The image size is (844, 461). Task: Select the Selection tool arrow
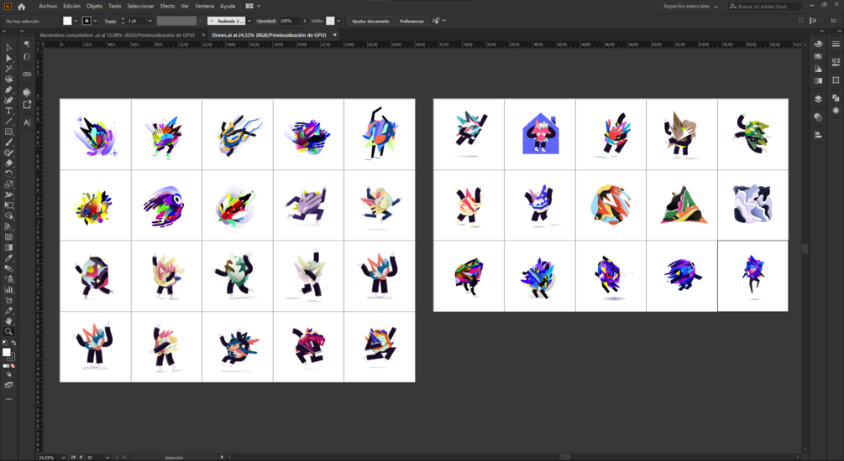pyautogui.click(x=8, y=47)
